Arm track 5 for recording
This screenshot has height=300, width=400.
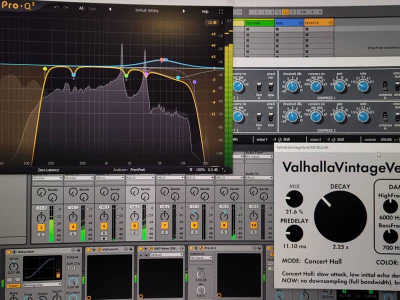pos(103,239)
